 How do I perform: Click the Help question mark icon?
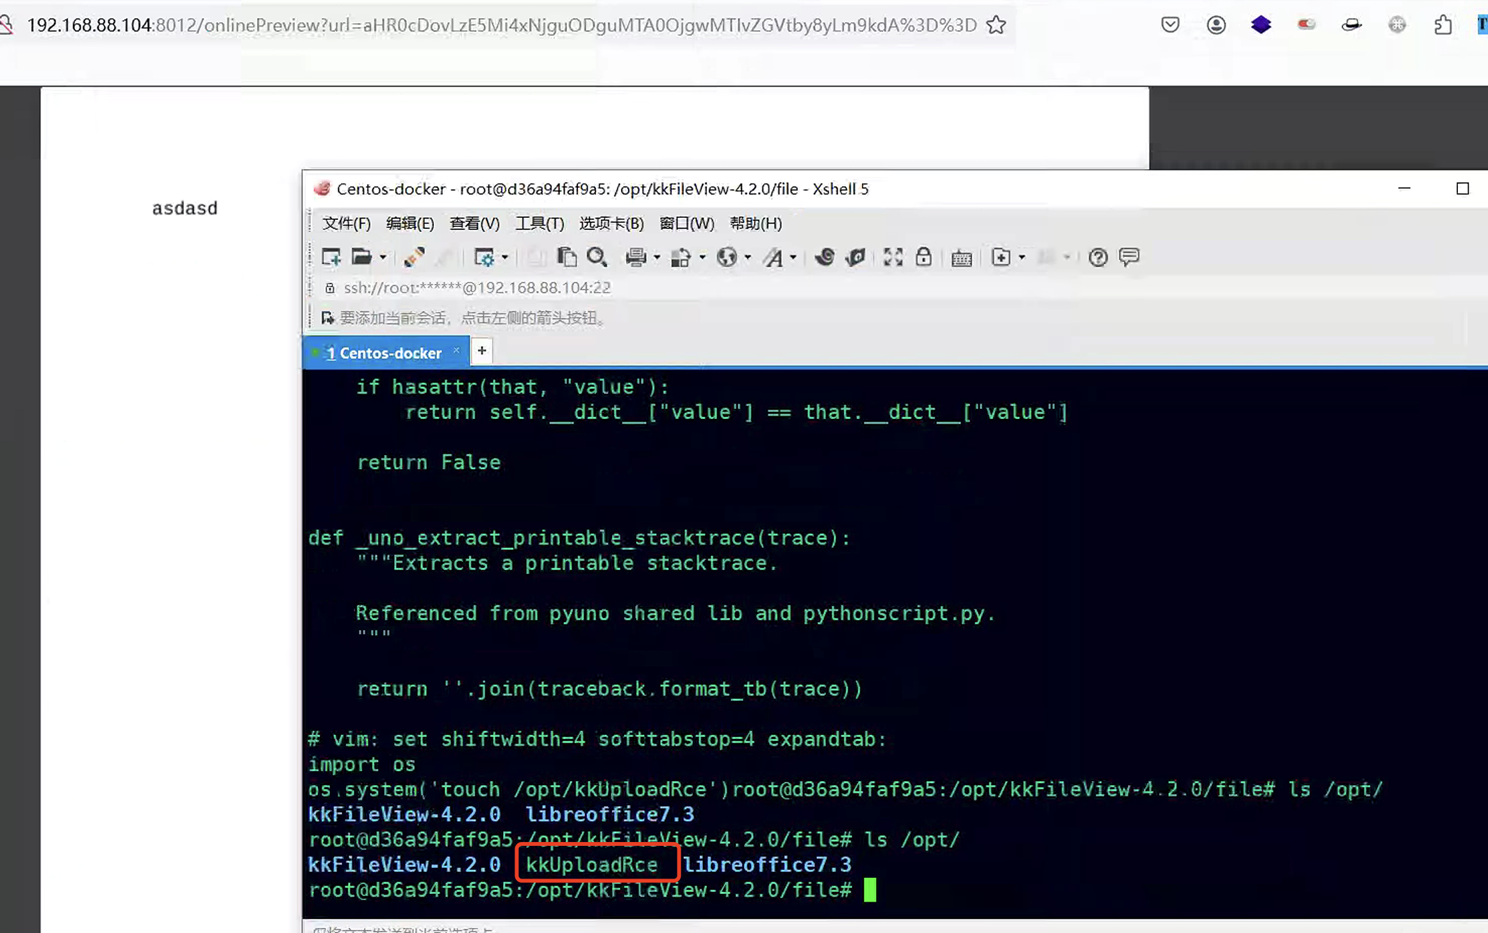point(1098,257)
